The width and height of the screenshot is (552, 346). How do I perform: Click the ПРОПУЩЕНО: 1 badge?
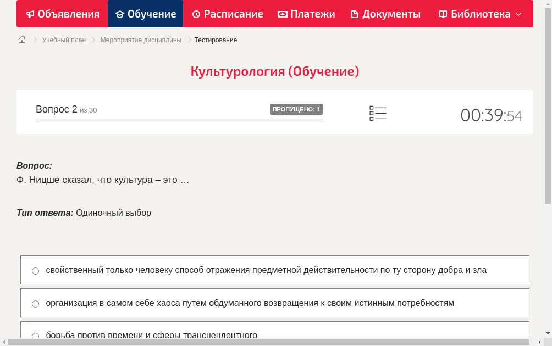point(296,109)
